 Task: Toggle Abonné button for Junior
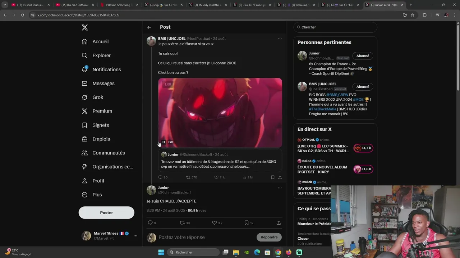pyautogui.click(x=363, y=56)
